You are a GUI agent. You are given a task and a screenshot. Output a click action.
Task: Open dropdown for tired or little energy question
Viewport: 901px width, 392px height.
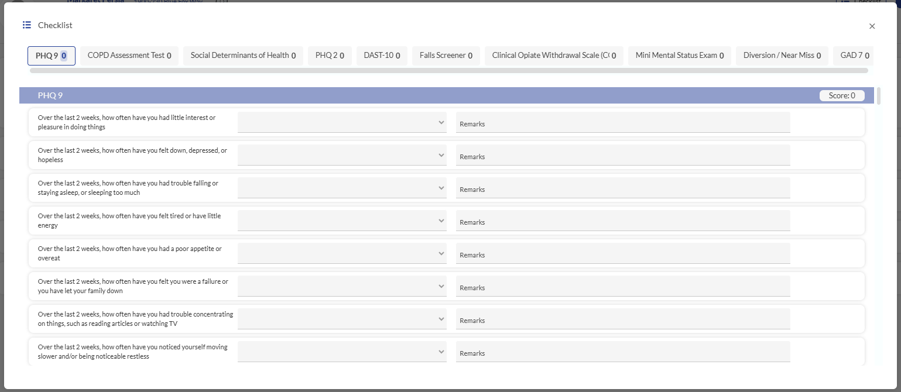(342, 221)
